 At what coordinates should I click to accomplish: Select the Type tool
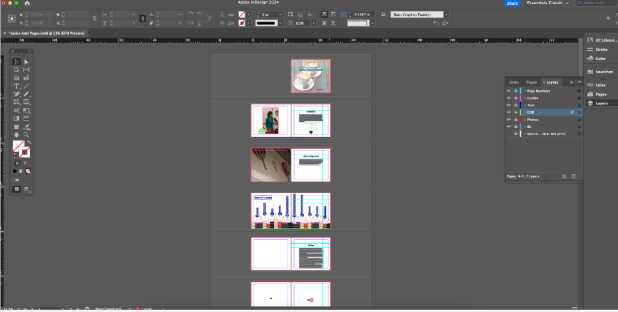tap(17, 86)
